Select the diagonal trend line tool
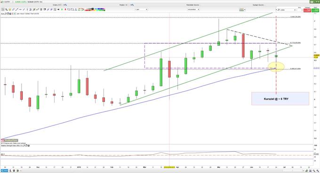The image size is (320, 173). click(x=17, y=9)
